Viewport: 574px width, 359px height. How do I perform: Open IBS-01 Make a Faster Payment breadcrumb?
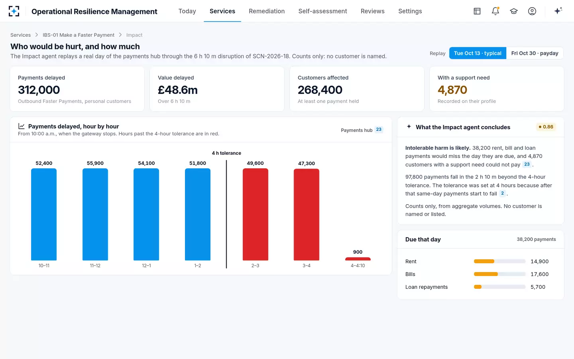[79, 35]
